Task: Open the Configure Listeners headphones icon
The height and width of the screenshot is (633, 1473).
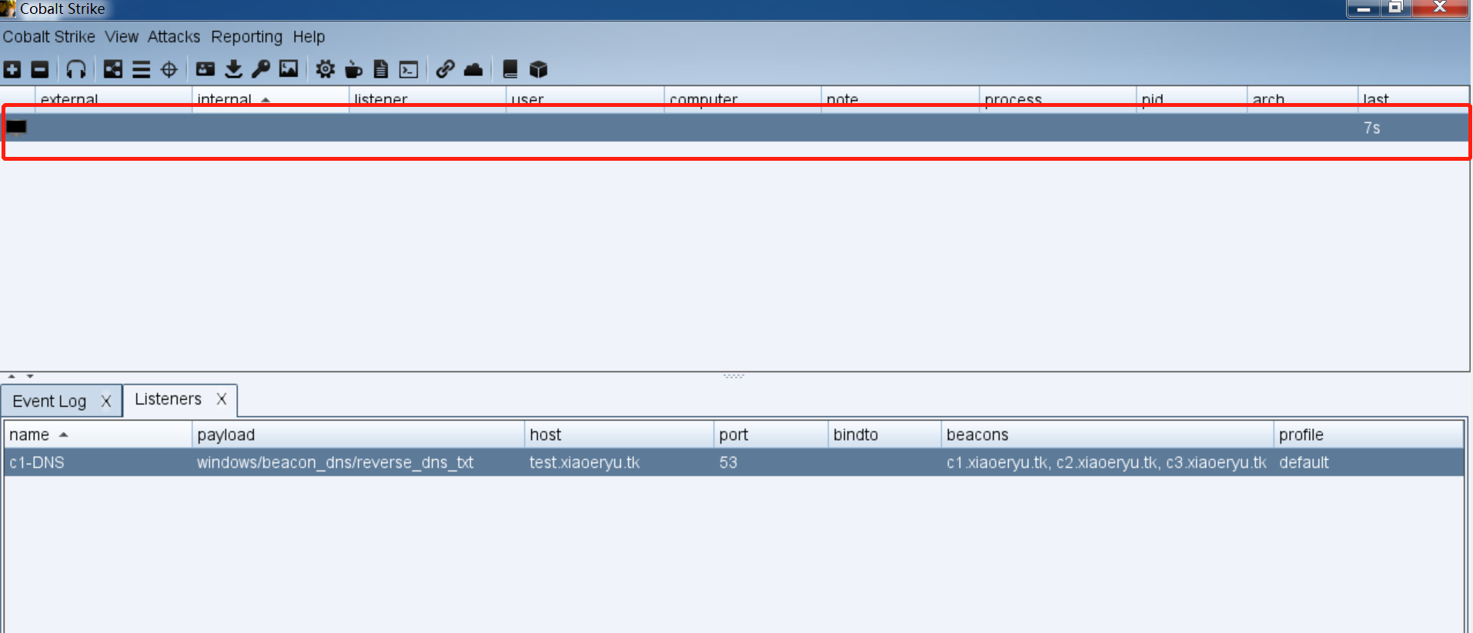Action: pos(75,70)
